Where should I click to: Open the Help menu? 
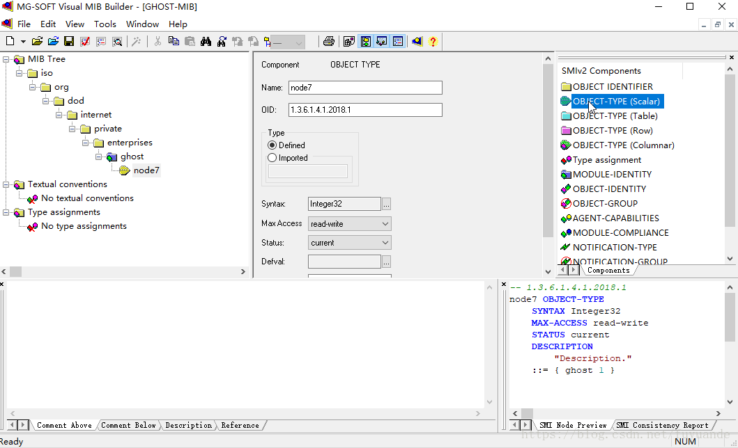(x=178, y=24)
